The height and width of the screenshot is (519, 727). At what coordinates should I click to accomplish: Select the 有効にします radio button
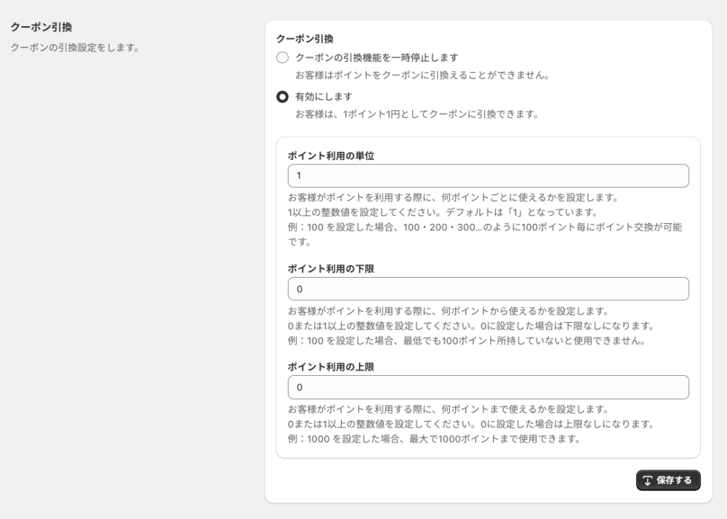tap(283, 96)
